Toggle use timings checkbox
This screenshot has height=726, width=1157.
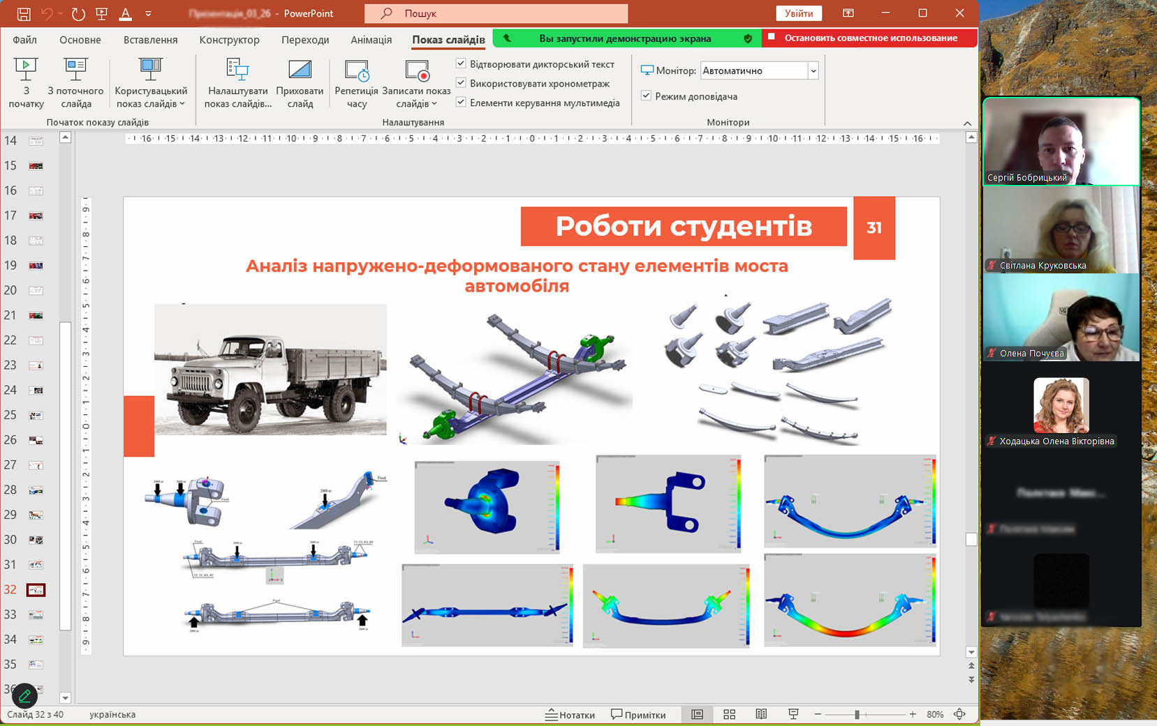tap(461, 83)
